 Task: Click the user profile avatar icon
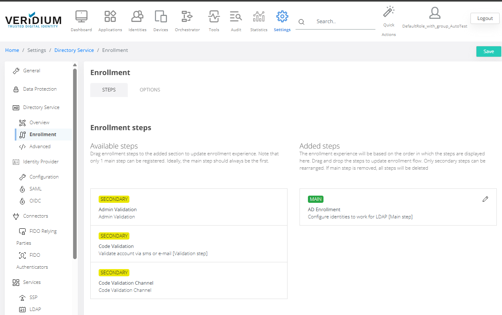pyautogui.click(x=435, y=13)
